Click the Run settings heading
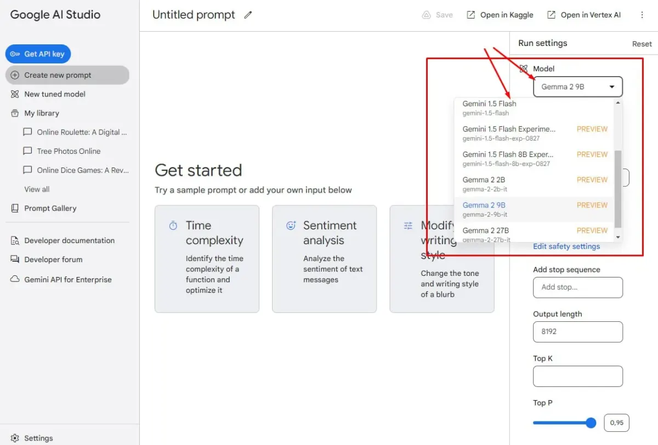Image resolution: width=658 pixels, height=445 pixels. 543,43
